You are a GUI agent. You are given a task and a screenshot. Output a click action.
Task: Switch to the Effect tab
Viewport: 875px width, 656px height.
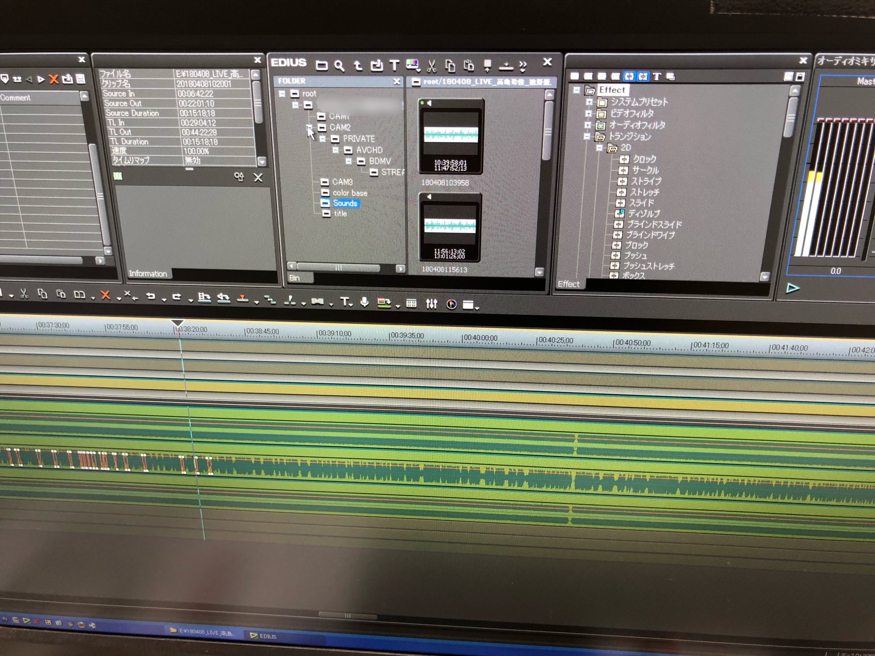point(569,284)
